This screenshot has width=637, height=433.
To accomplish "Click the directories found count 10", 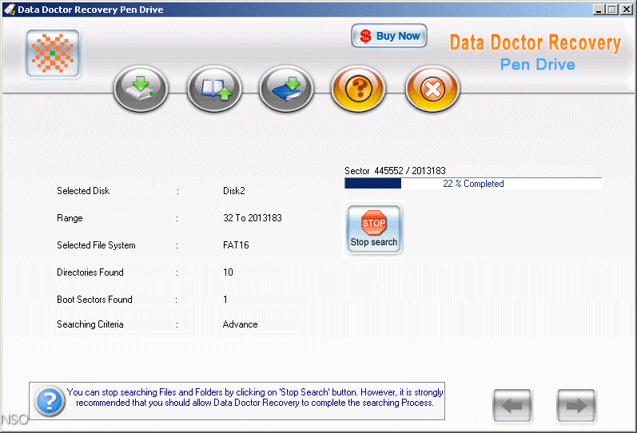I will click(228, 272).
